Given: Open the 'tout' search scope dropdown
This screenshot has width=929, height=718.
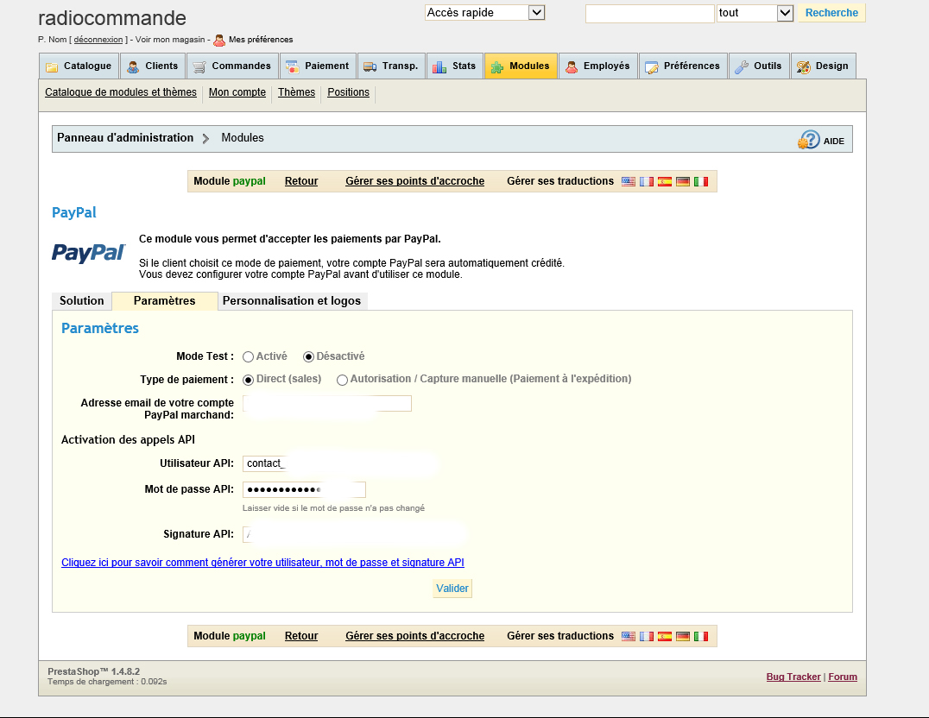Looking at the screenshot, I should pos(755,13).
